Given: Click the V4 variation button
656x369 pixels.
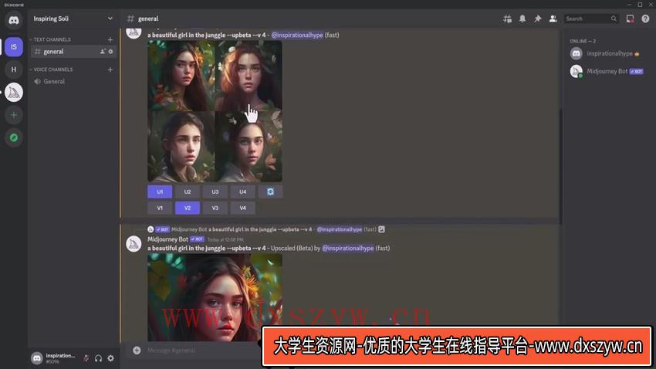Looking at the screenshot, I should 242,208.
